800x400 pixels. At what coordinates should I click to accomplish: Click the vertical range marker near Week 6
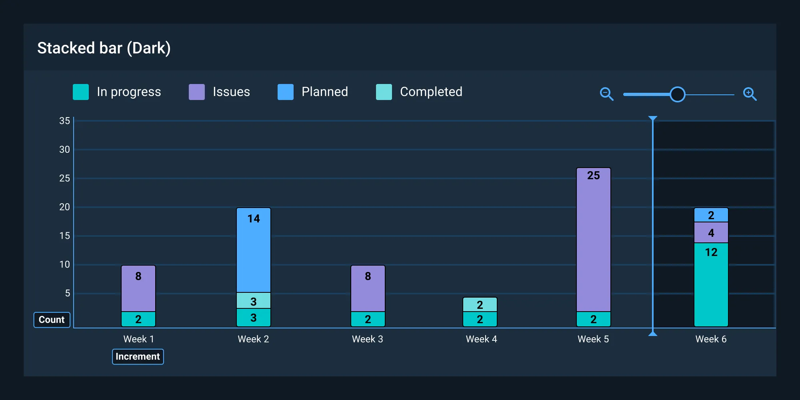coord(653,224)
